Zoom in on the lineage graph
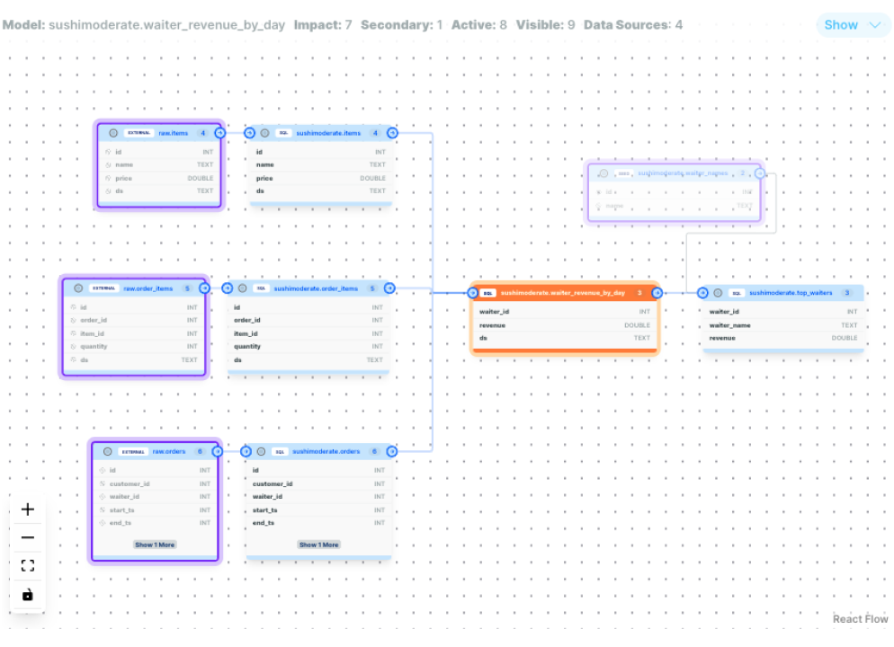 [27, 510]
